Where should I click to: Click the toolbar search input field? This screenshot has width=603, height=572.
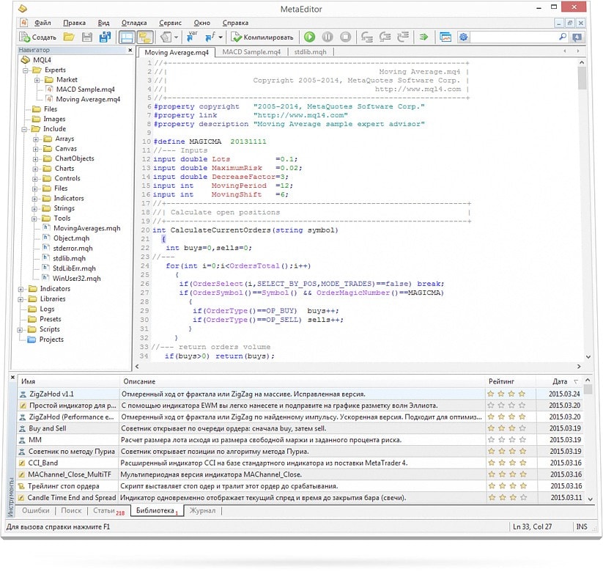pyautogui.click(x=513, y=37)
